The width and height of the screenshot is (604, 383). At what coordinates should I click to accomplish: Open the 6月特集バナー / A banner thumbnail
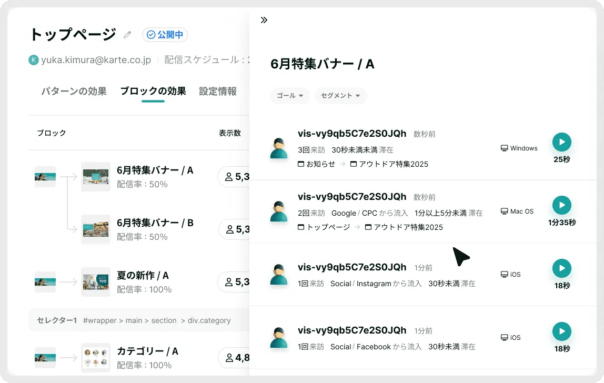point(96,177)
